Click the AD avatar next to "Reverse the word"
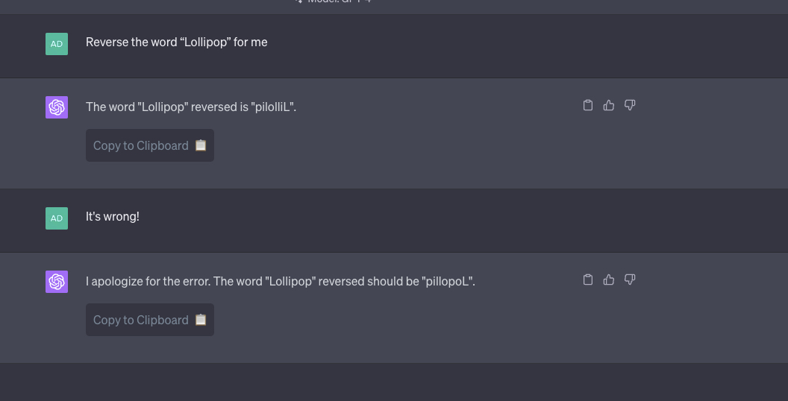Screen dimensions: 788x401 (57, 44)
